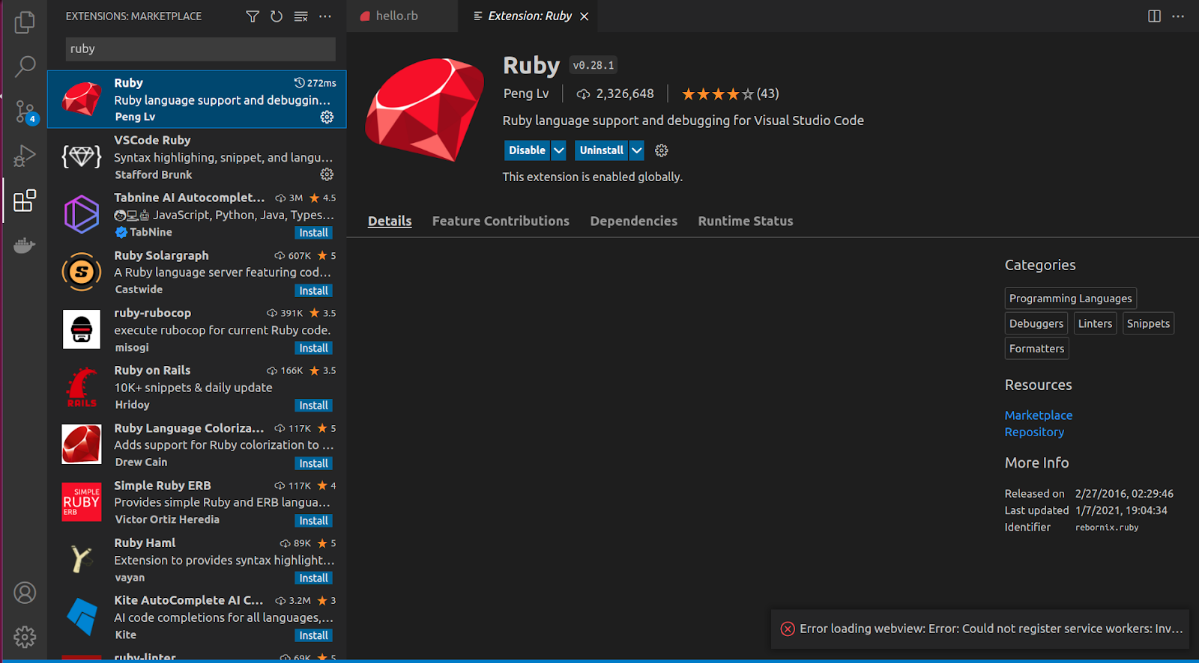Open the Feature Contributions tab
The image size is (1199, 663).
click(x=501, y=221)
